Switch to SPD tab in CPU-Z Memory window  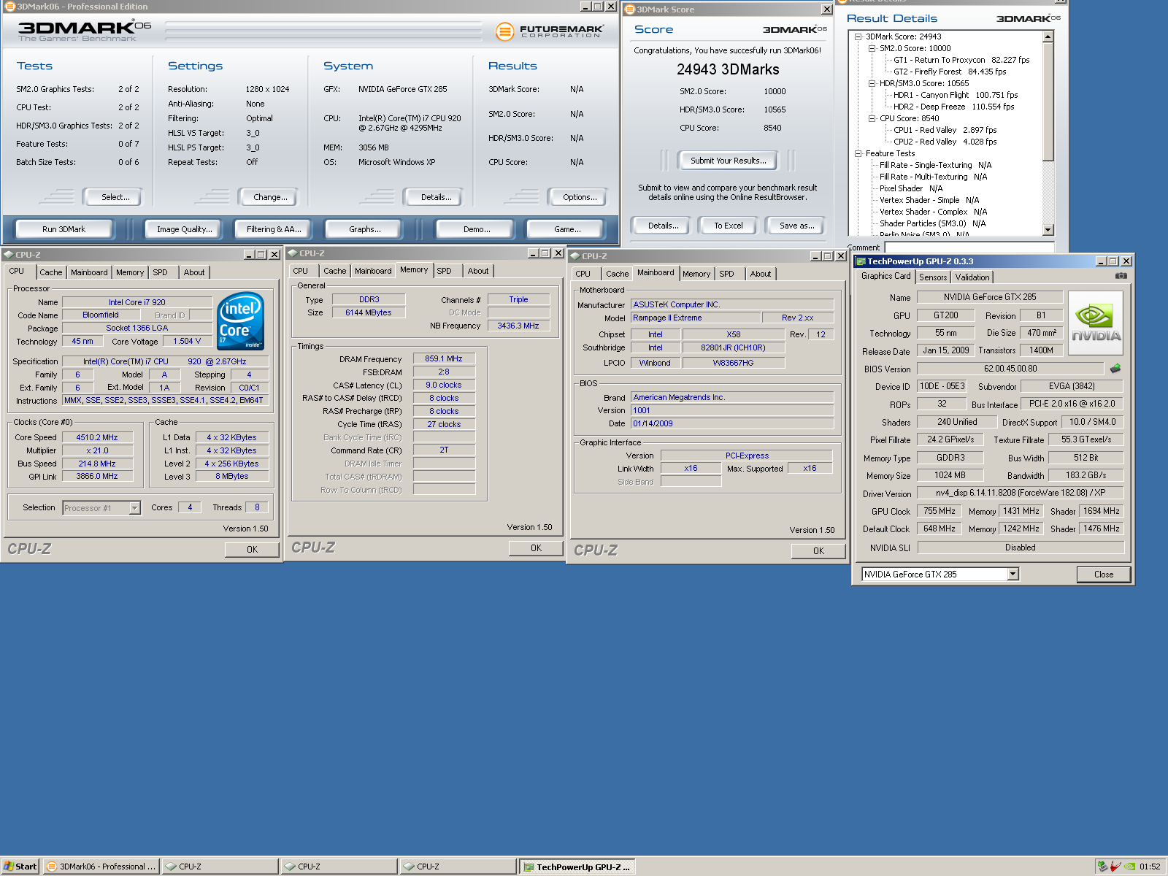pos(444,271)
